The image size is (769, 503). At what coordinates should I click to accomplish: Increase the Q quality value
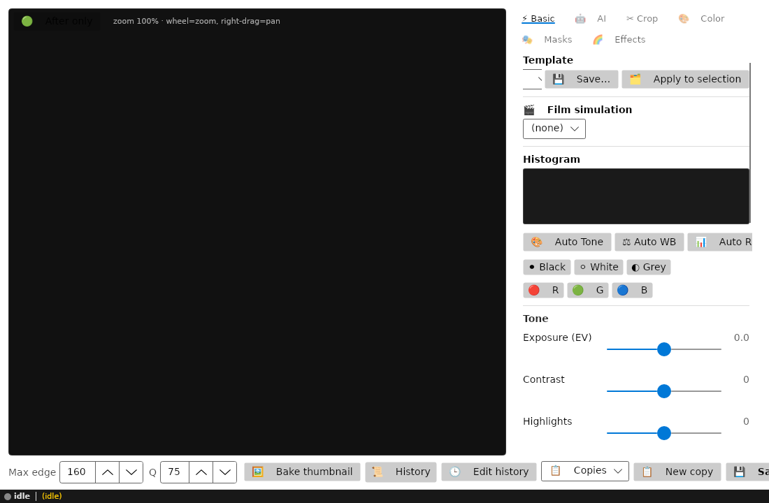click(x=201, y=472)
